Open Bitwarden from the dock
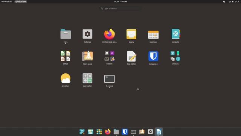This screenshot has height=136, width=241. pyautogui.click(x=125, y=132)
